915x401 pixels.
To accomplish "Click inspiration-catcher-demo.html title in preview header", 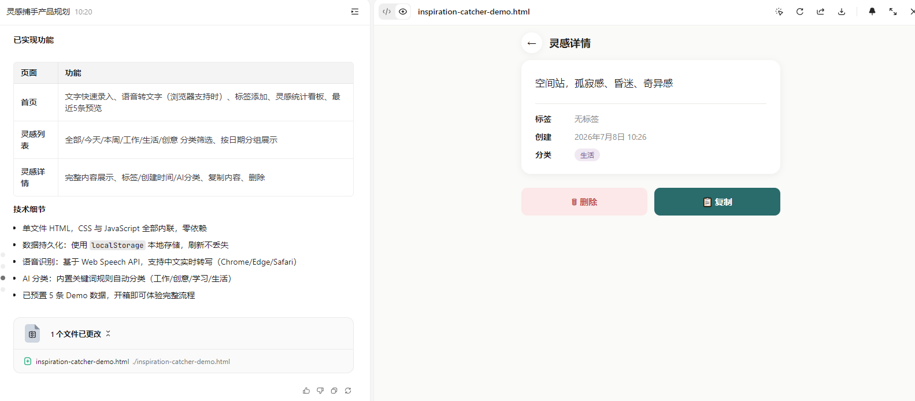I will pyautogui.click(x=473, y=12).
